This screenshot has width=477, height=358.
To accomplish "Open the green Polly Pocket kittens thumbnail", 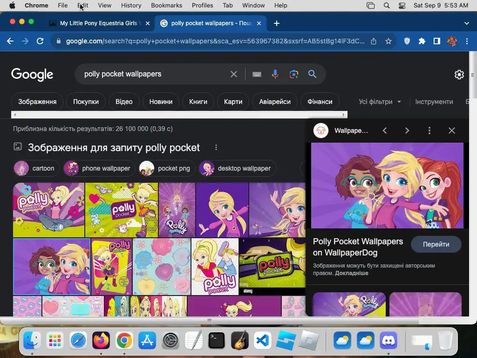I will click(122, 210).
